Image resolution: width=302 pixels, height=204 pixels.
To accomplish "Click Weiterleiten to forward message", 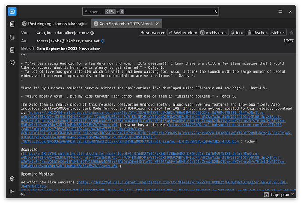I will 183,32.
